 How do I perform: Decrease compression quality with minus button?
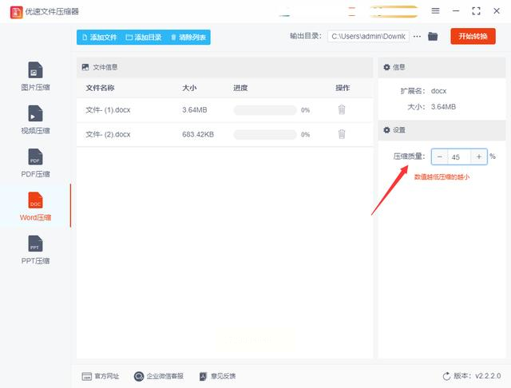pyautogui.click(x=440, y=156)
